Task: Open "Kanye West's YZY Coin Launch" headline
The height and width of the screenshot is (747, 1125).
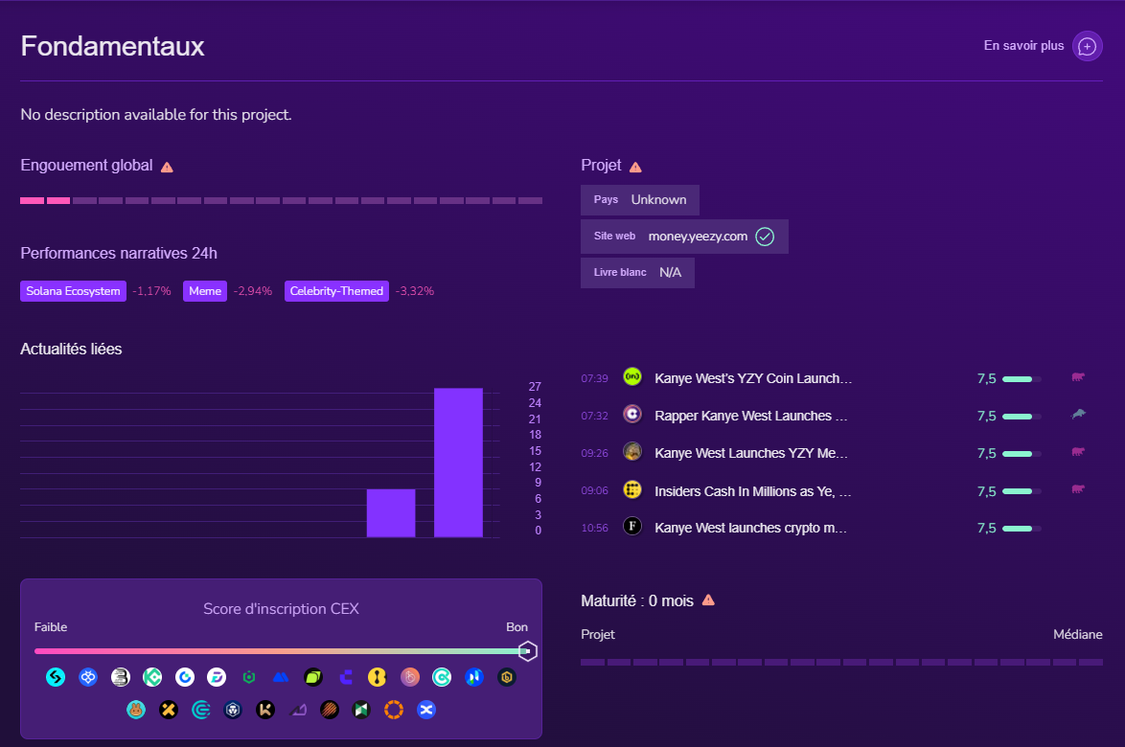Action: coord(752,378)
